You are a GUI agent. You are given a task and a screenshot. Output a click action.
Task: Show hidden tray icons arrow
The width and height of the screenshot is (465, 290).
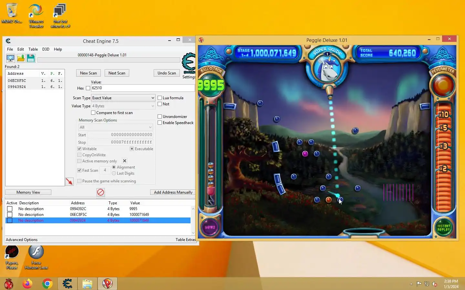411,284
